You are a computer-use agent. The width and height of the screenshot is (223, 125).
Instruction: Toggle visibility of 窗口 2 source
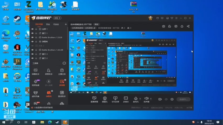click(32, 58)
